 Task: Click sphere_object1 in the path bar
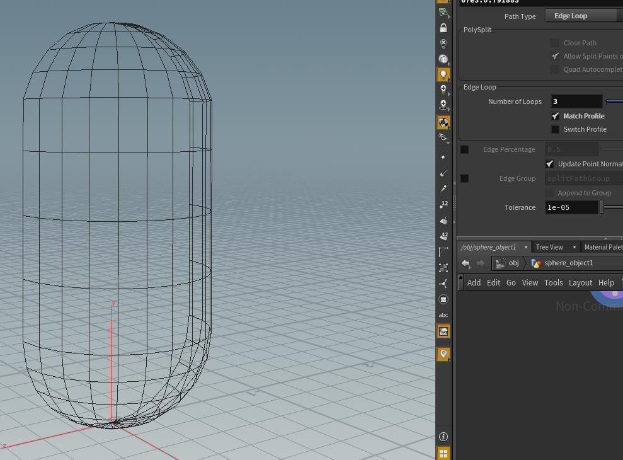click(x=562, y=263)
